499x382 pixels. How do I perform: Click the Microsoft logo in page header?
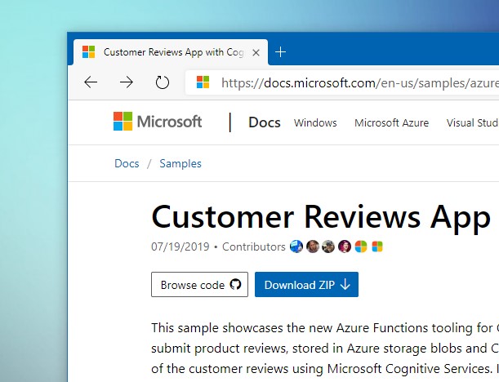158,121
